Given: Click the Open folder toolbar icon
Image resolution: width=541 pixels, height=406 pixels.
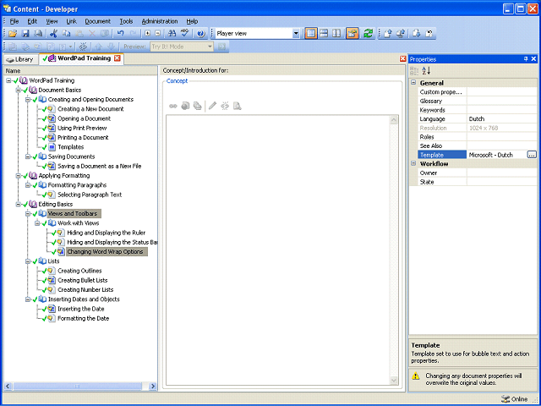Looking at the screenshot, I should coord(13,34).
